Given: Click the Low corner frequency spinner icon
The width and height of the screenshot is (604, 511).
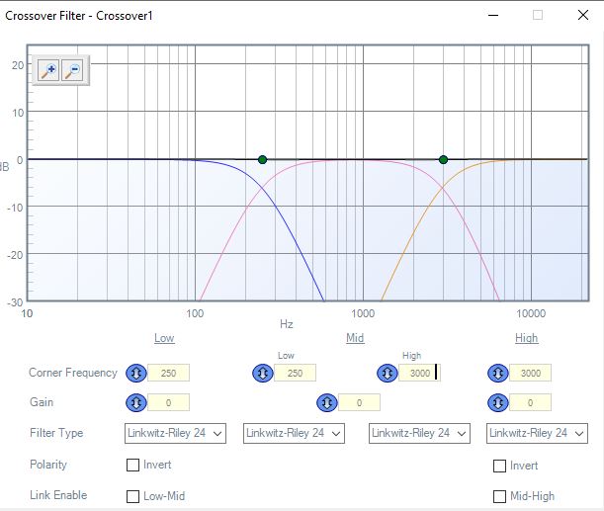Looking at the screenshot, I should coord(136,373).
